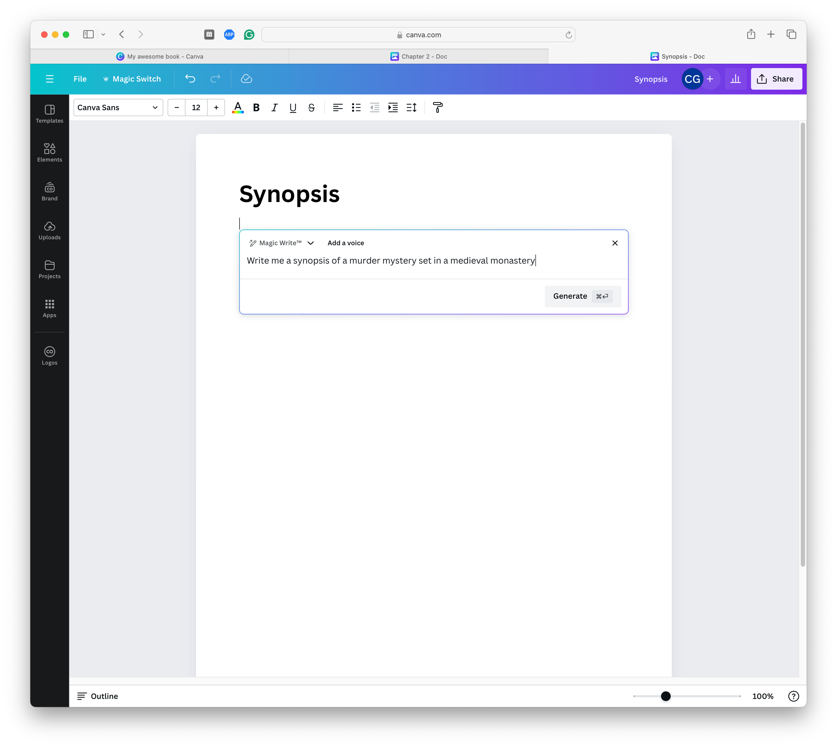The image size is (837, 747).
Task: Increase font size with plus button
Action: (216, 107)
